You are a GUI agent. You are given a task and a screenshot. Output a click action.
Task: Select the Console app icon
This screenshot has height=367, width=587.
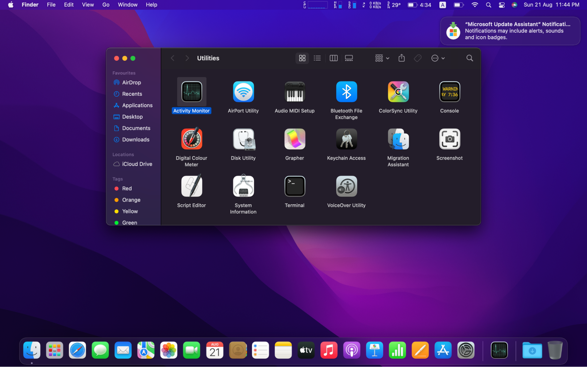[x=450, y=92]
